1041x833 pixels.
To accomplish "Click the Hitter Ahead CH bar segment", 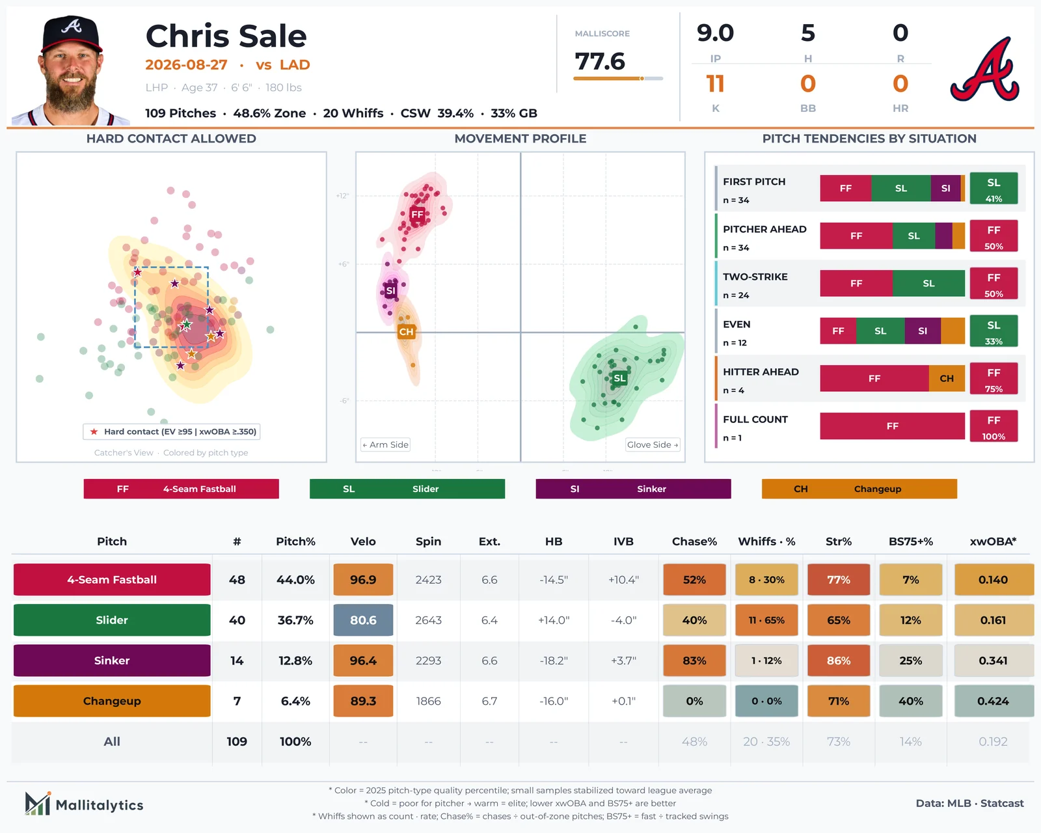I will tap(947, 378).
